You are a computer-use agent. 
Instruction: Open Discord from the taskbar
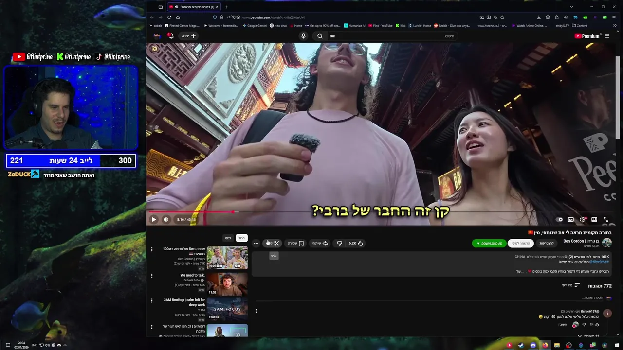tap(533, 345)
